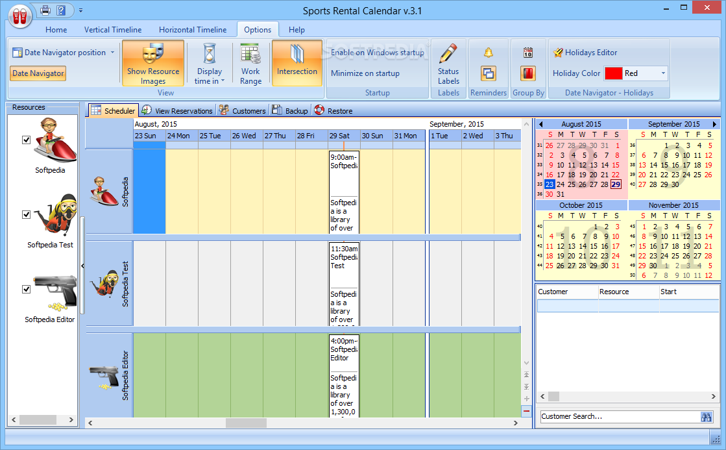726x450 pixels.
Task: Select the 29 Sat column header
Action: click(x=344, y=136)
